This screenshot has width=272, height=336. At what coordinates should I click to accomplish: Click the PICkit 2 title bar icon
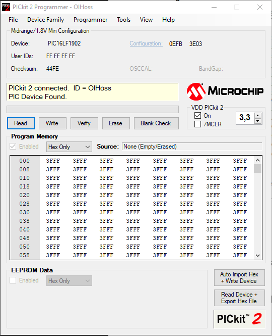pyautogui.click(x=6, y=7)
